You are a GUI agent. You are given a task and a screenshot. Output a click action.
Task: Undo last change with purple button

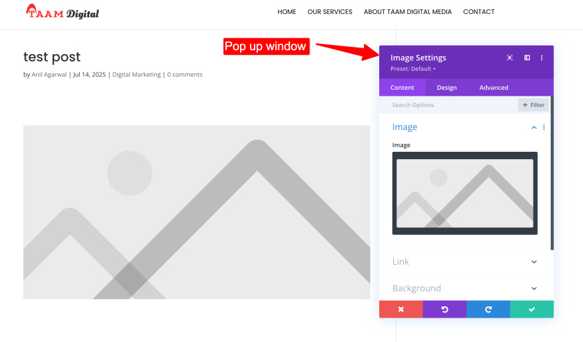tap(445, 309)
